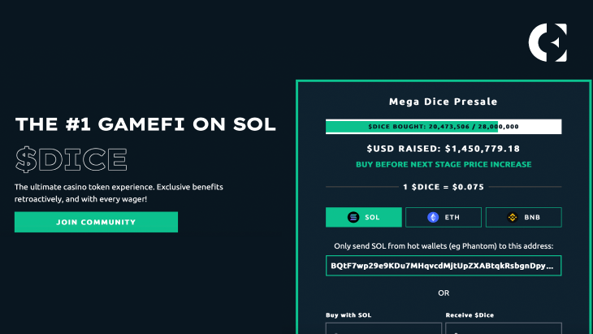Click the Mega Dice Presale title
The height and width of the screenshot is (334, 593).
tap(444, 102)
